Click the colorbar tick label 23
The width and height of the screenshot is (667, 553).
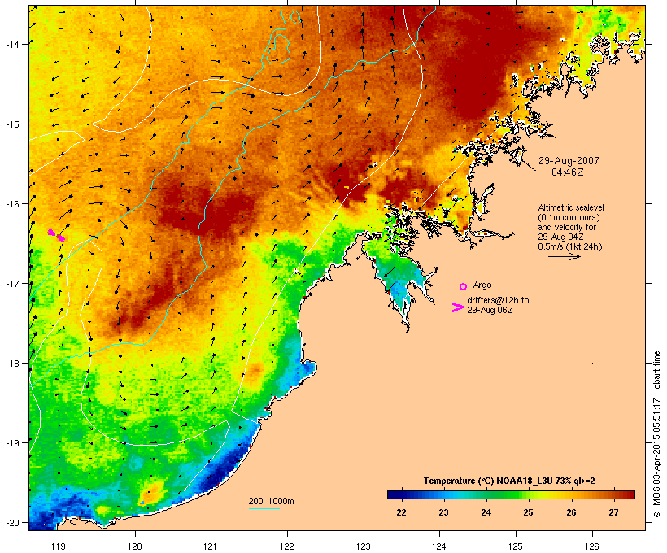tap(443, 512)
